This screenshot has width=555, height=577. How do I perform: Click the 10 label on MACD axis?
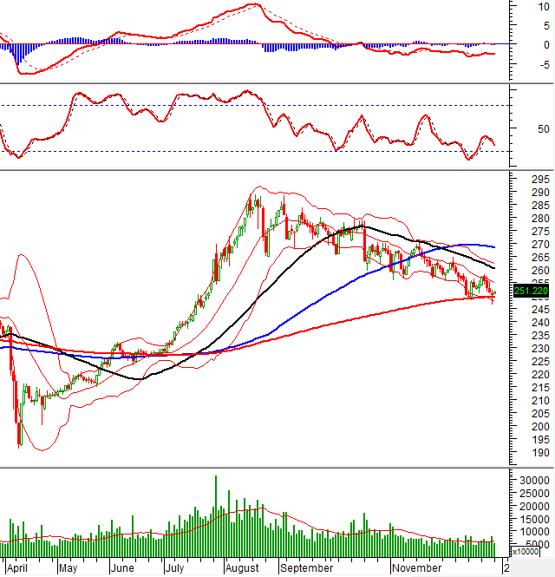coord(519,6)
